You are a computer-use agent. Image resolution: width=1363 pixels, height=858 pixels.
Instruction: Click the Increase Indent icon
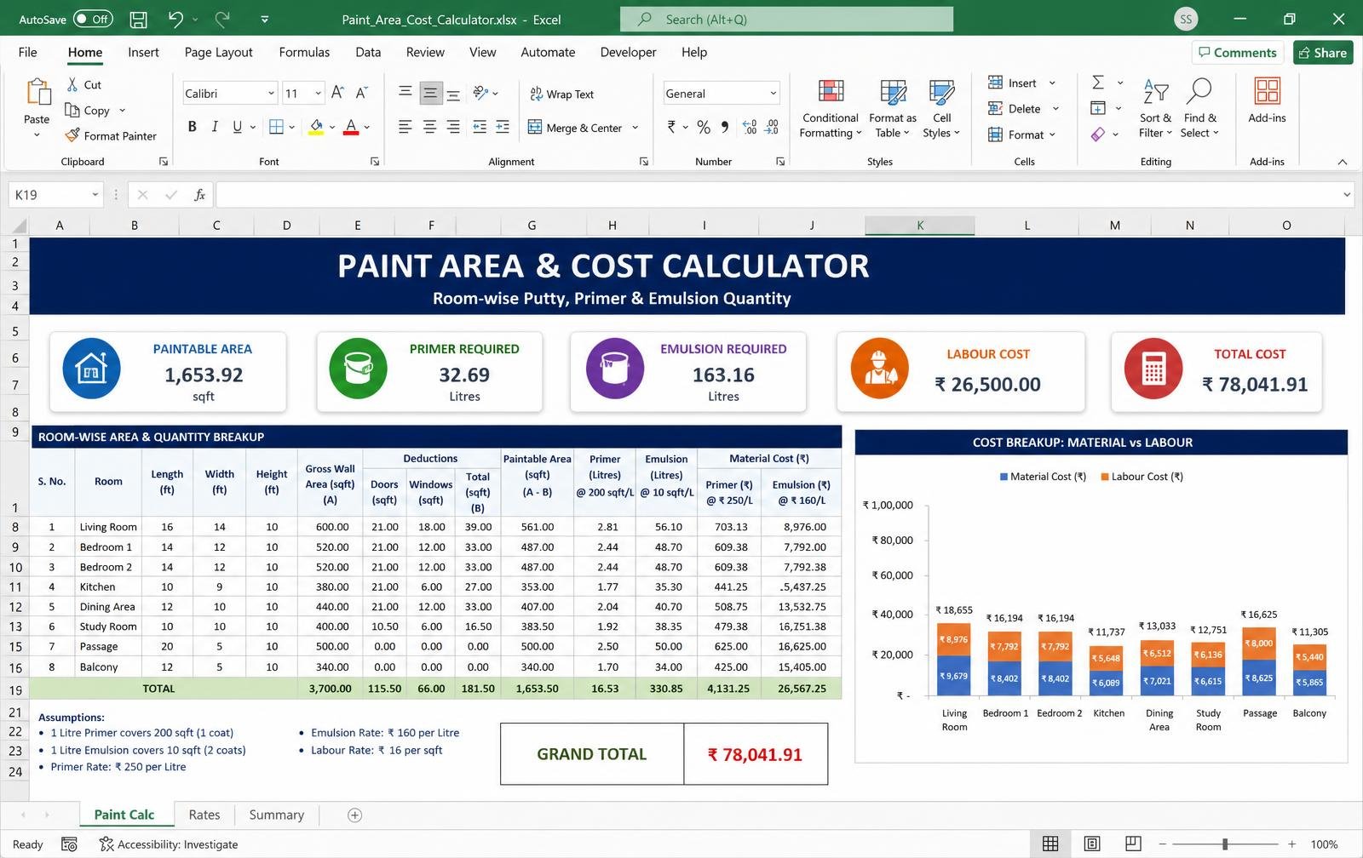coord(503,127)
